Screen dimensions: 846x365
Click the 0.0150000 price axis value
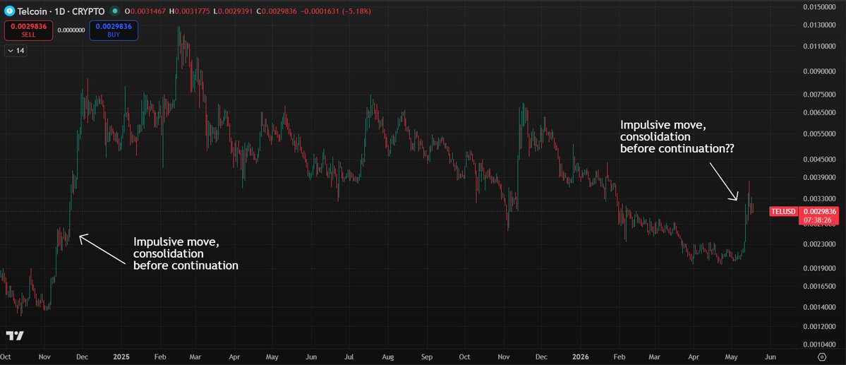(821, 6)
